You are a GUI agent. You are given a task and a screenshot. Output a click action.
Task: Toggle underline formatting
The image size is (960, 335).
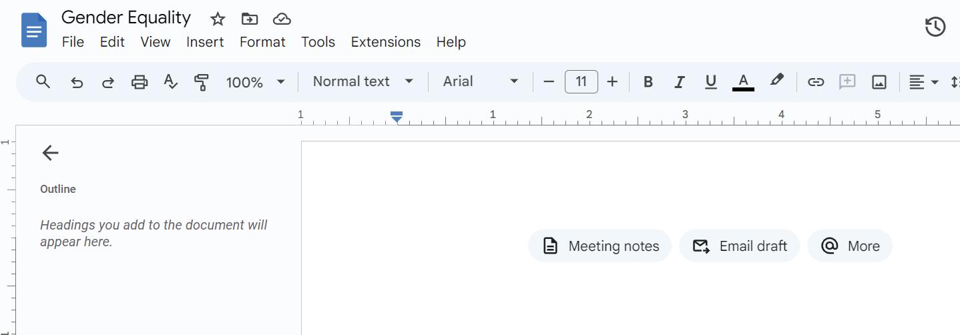[x=710, y=82]
